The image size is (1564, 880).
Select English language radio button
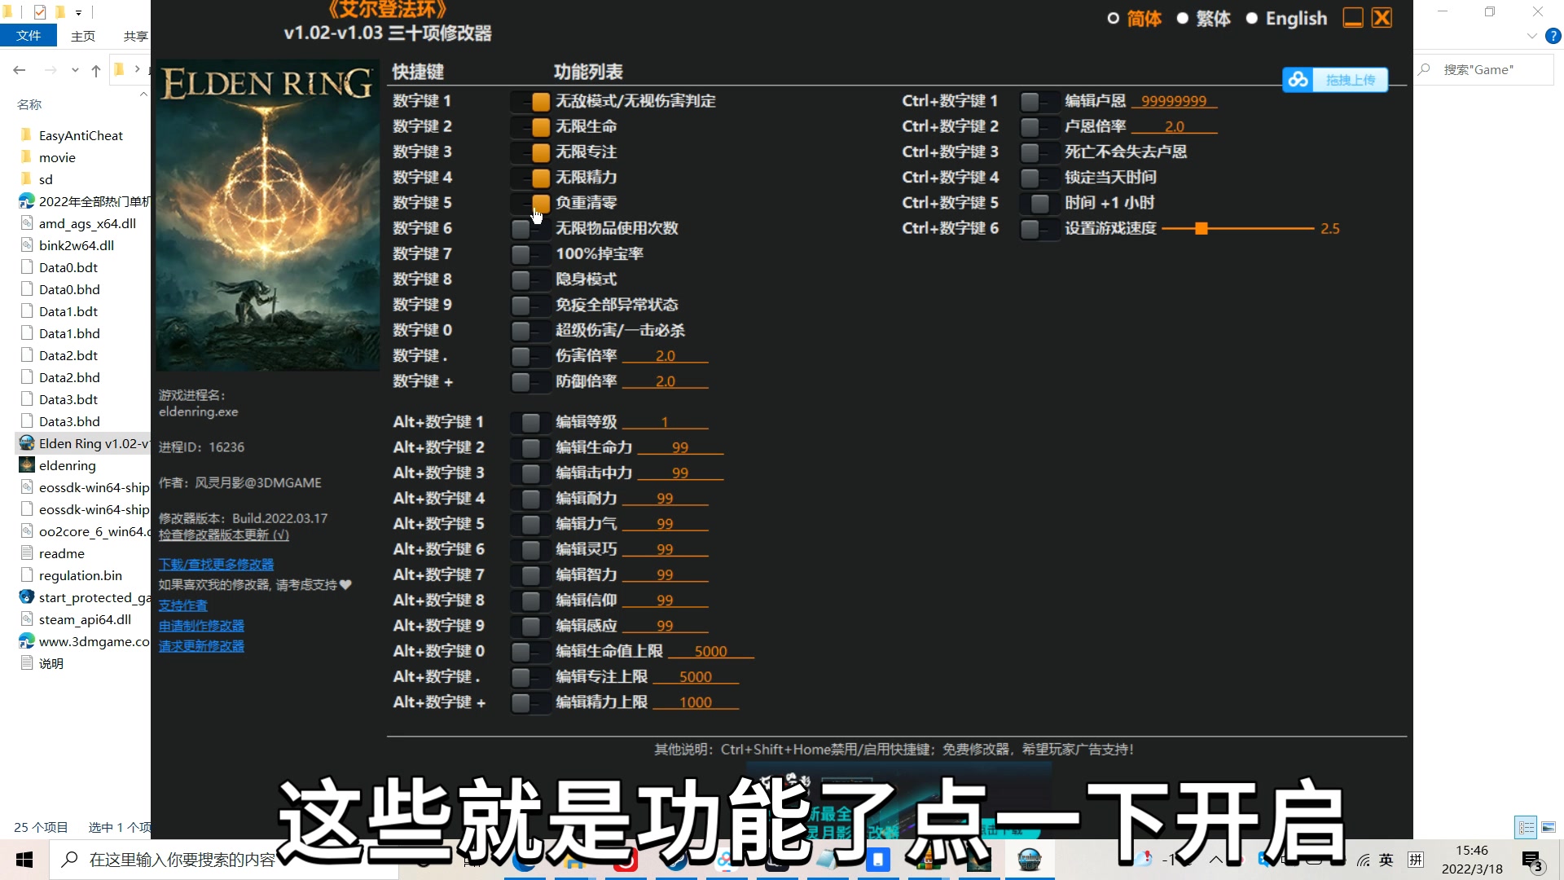click(x=1252, y=18)
